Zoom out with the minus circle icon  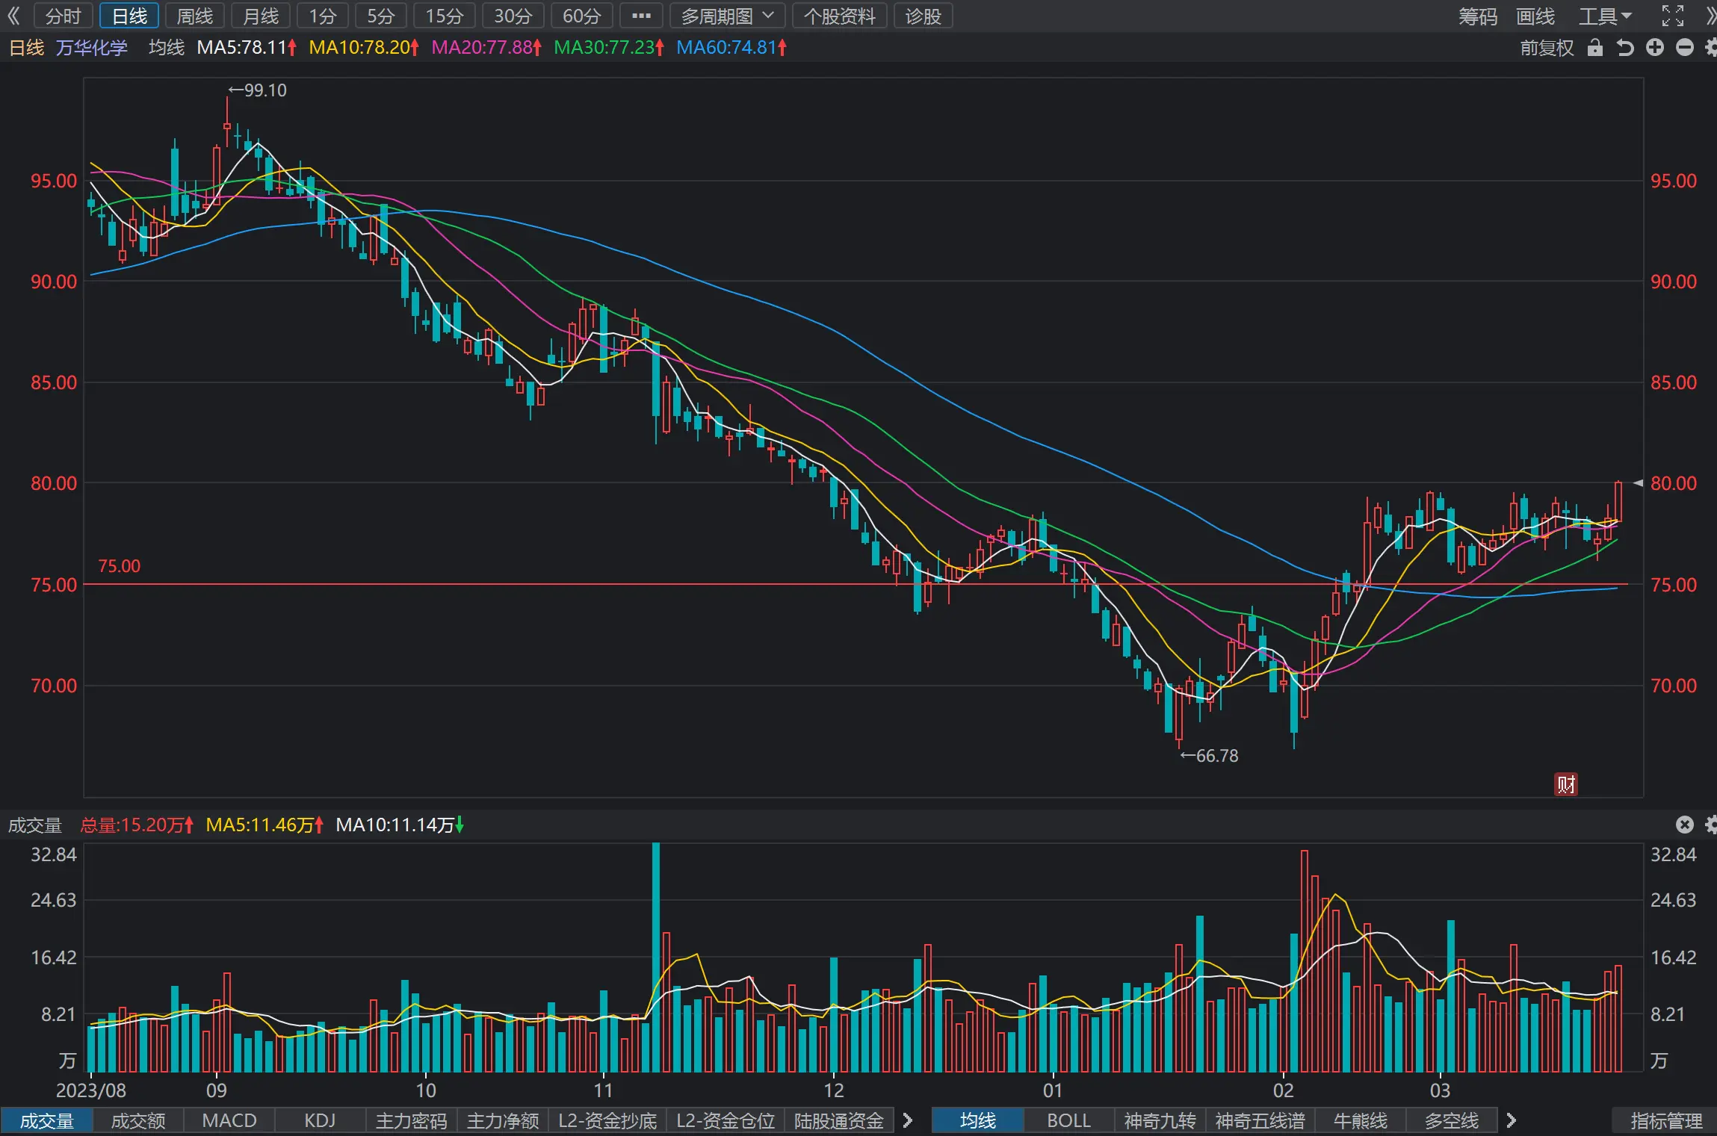pyautogui.click(x=1685, y=48)
